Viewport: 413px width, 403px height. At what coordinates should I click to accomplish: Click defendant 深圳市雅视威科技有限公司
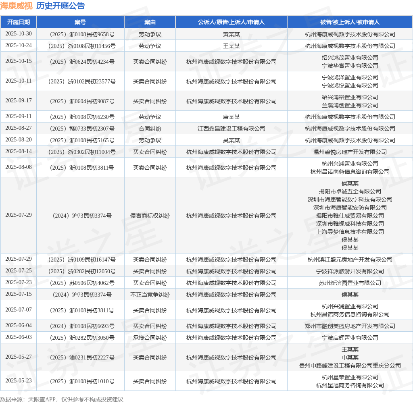click(350, 224)
